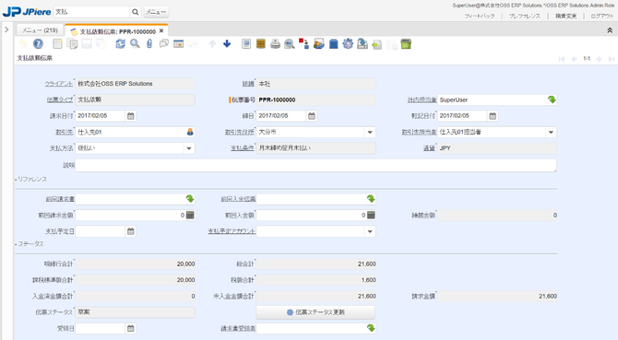Image resolution: width=618 pixels, height=340 pixels.
Task: Click the Export toolbar icon
Action: [x=362, y=43]
